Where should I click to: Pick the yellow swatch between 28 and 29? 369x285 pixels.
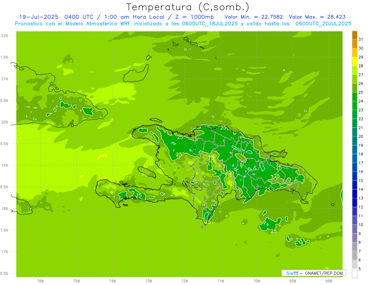pyautogui.click(x=355, y=61)
